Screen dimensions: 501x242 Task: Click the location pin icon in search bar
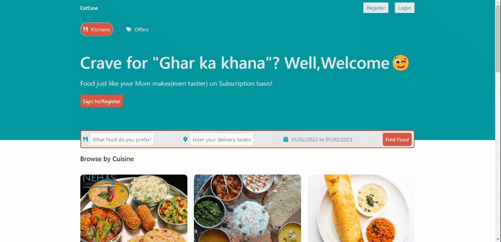point(185,139)
